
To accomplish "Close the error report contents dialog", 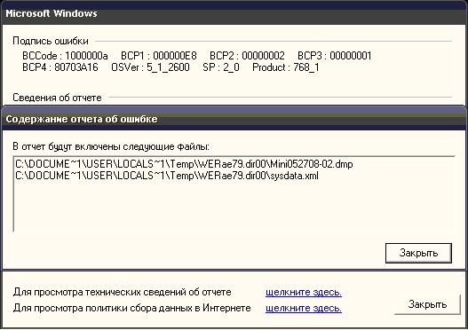I will coord(418,253).
